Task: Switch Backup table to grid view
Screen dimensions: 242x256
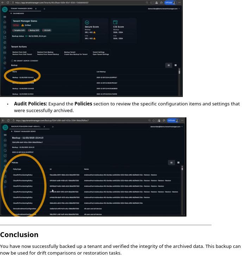Action: click(175, 65)
